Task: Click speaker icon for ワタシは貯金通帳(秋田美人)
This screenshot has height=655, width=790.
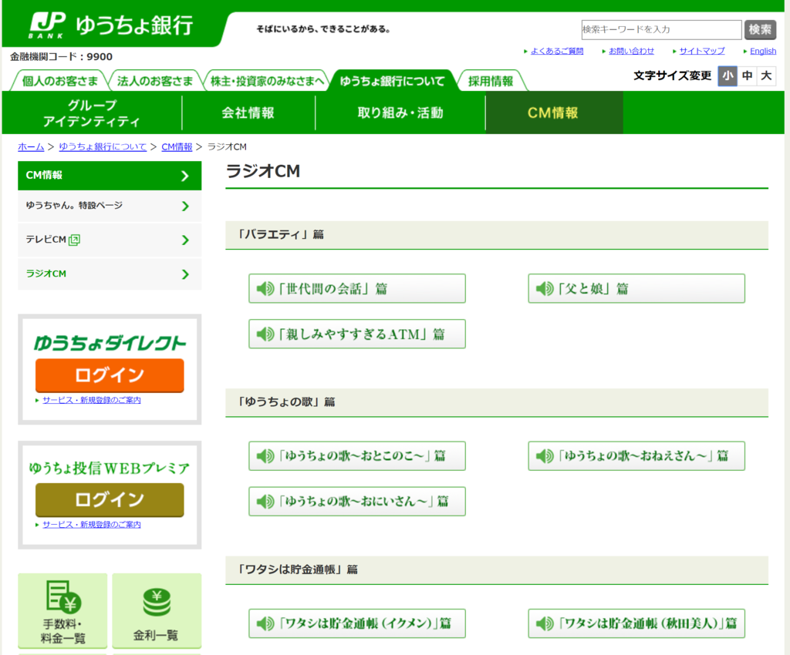Action: coord(545,624)
